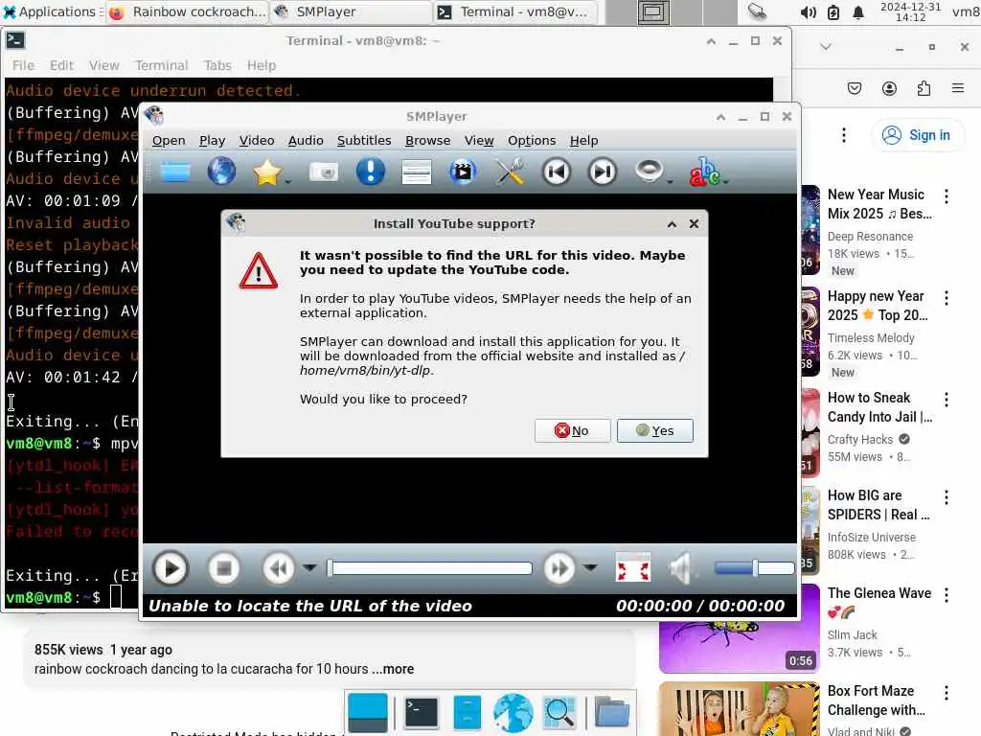Open file folder icon in SMPlayer toolbar
The width and height of the screenshot is (981, 736).
point(175,172)
